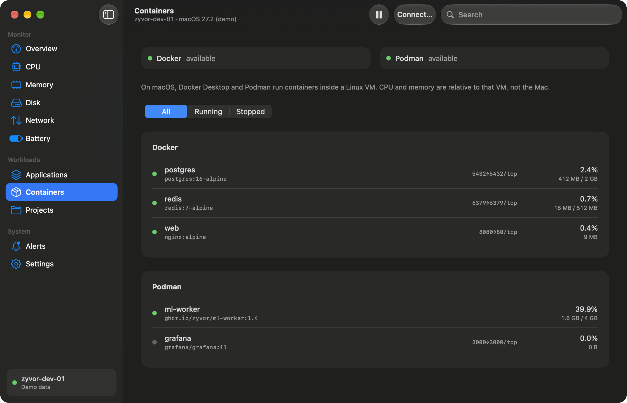This screenshot has width=627, height=403.
Task: Click the green macOS zoom button
Action: point(40,15)
